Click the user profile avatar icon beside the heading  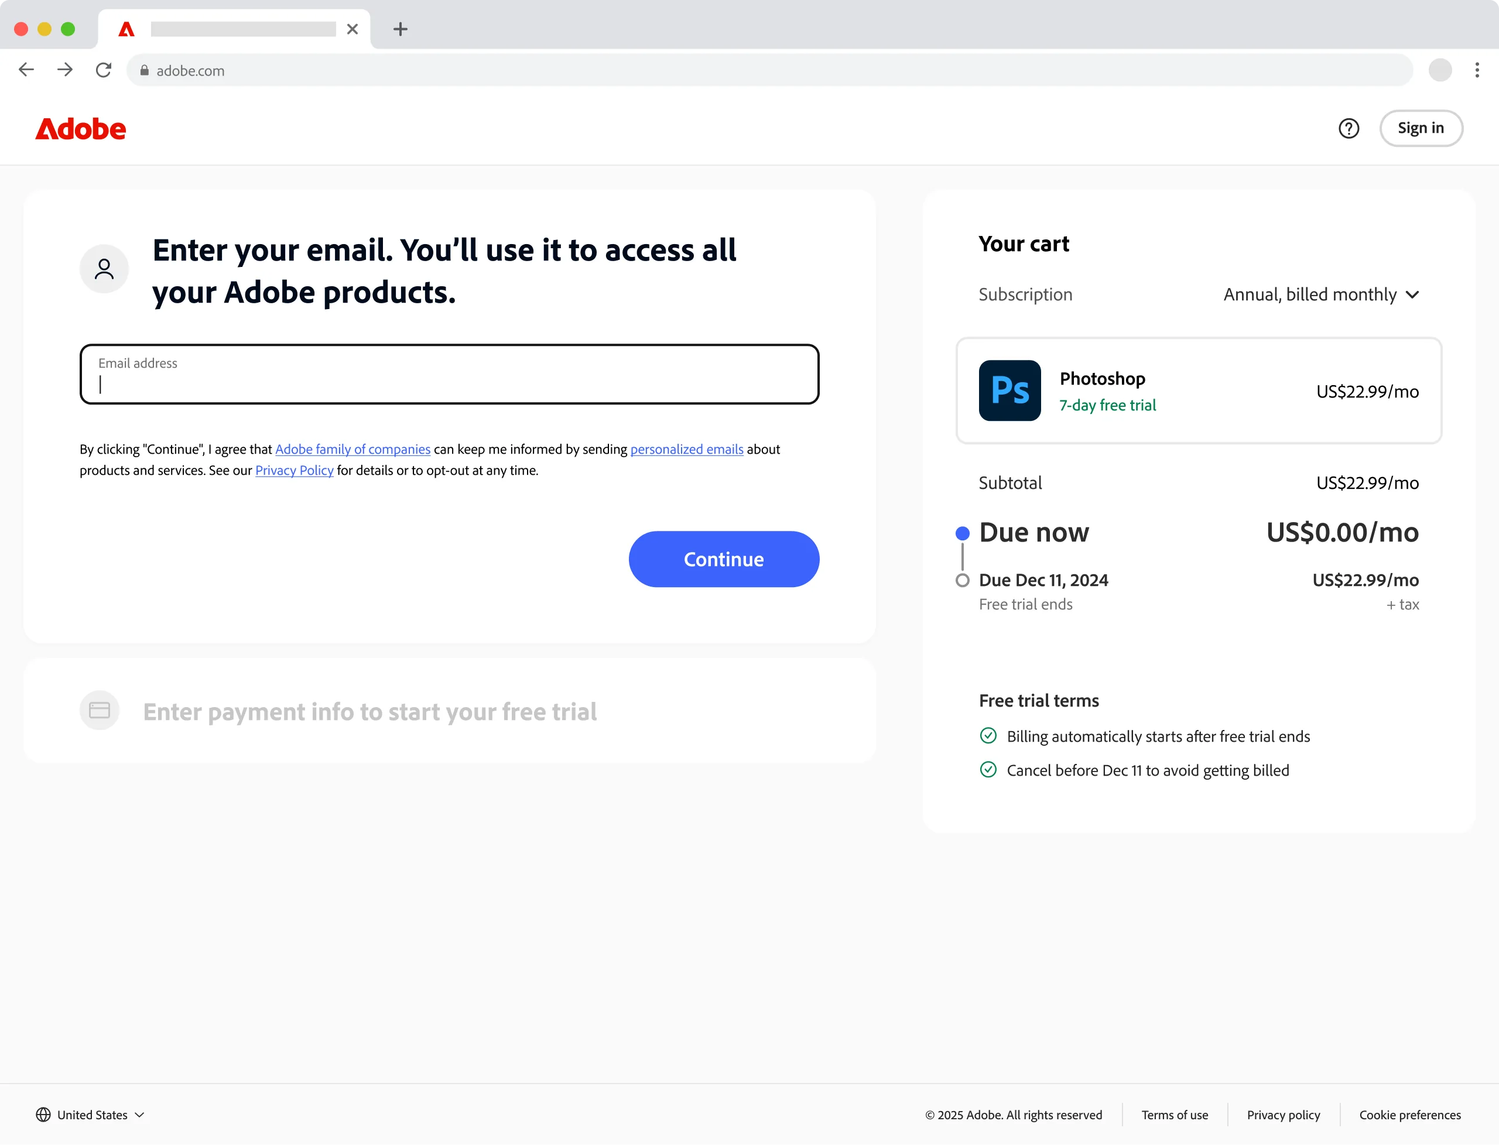[x=104, y=269]
